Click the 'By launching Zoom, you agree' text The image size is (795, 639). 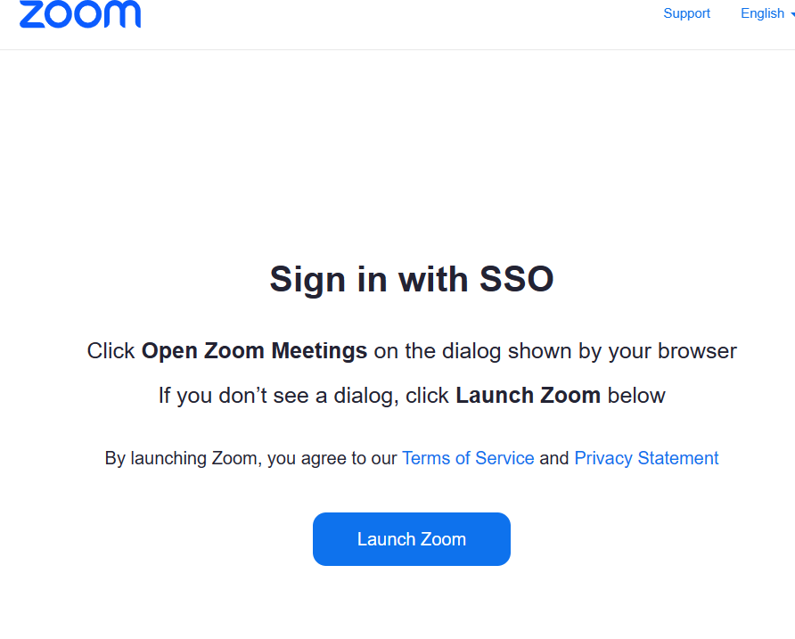[x=250, y=458]
